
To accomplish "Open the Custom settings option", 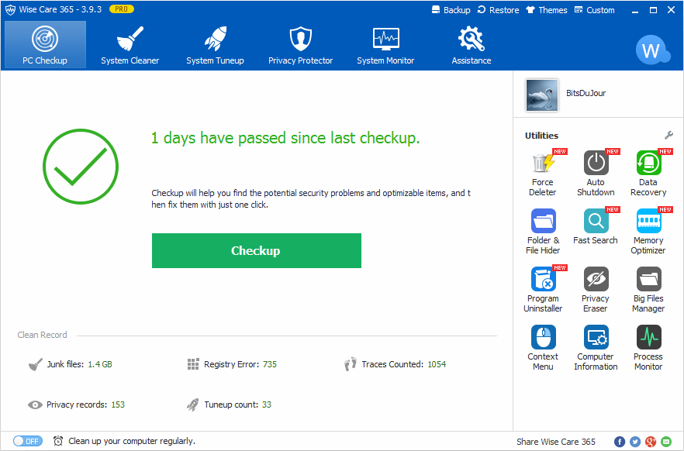I will (x=595, y=10).
